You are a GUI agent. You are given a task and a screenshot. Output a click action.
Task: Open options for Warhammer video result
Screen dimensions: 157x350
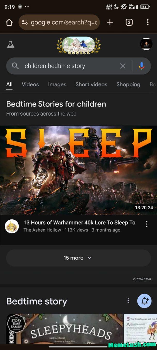click(x=147, y=224)
